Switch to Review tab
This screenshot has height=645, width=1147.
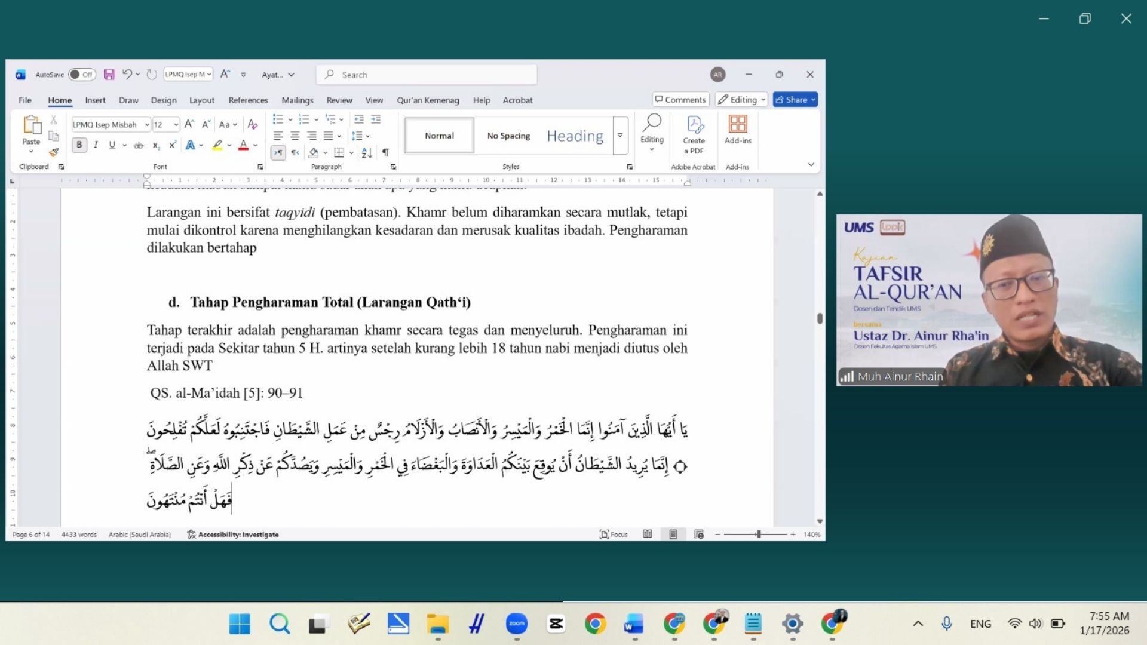click(339, 100)
